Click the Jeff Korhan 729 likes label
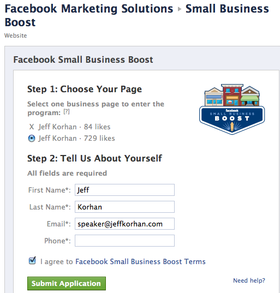Image resolution: width=280 pixels, height=293 pixels. point(76,138)
